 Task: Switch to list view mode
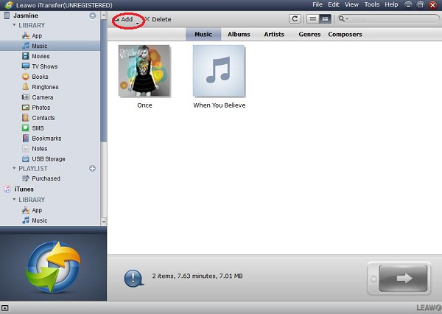[312, 19]
